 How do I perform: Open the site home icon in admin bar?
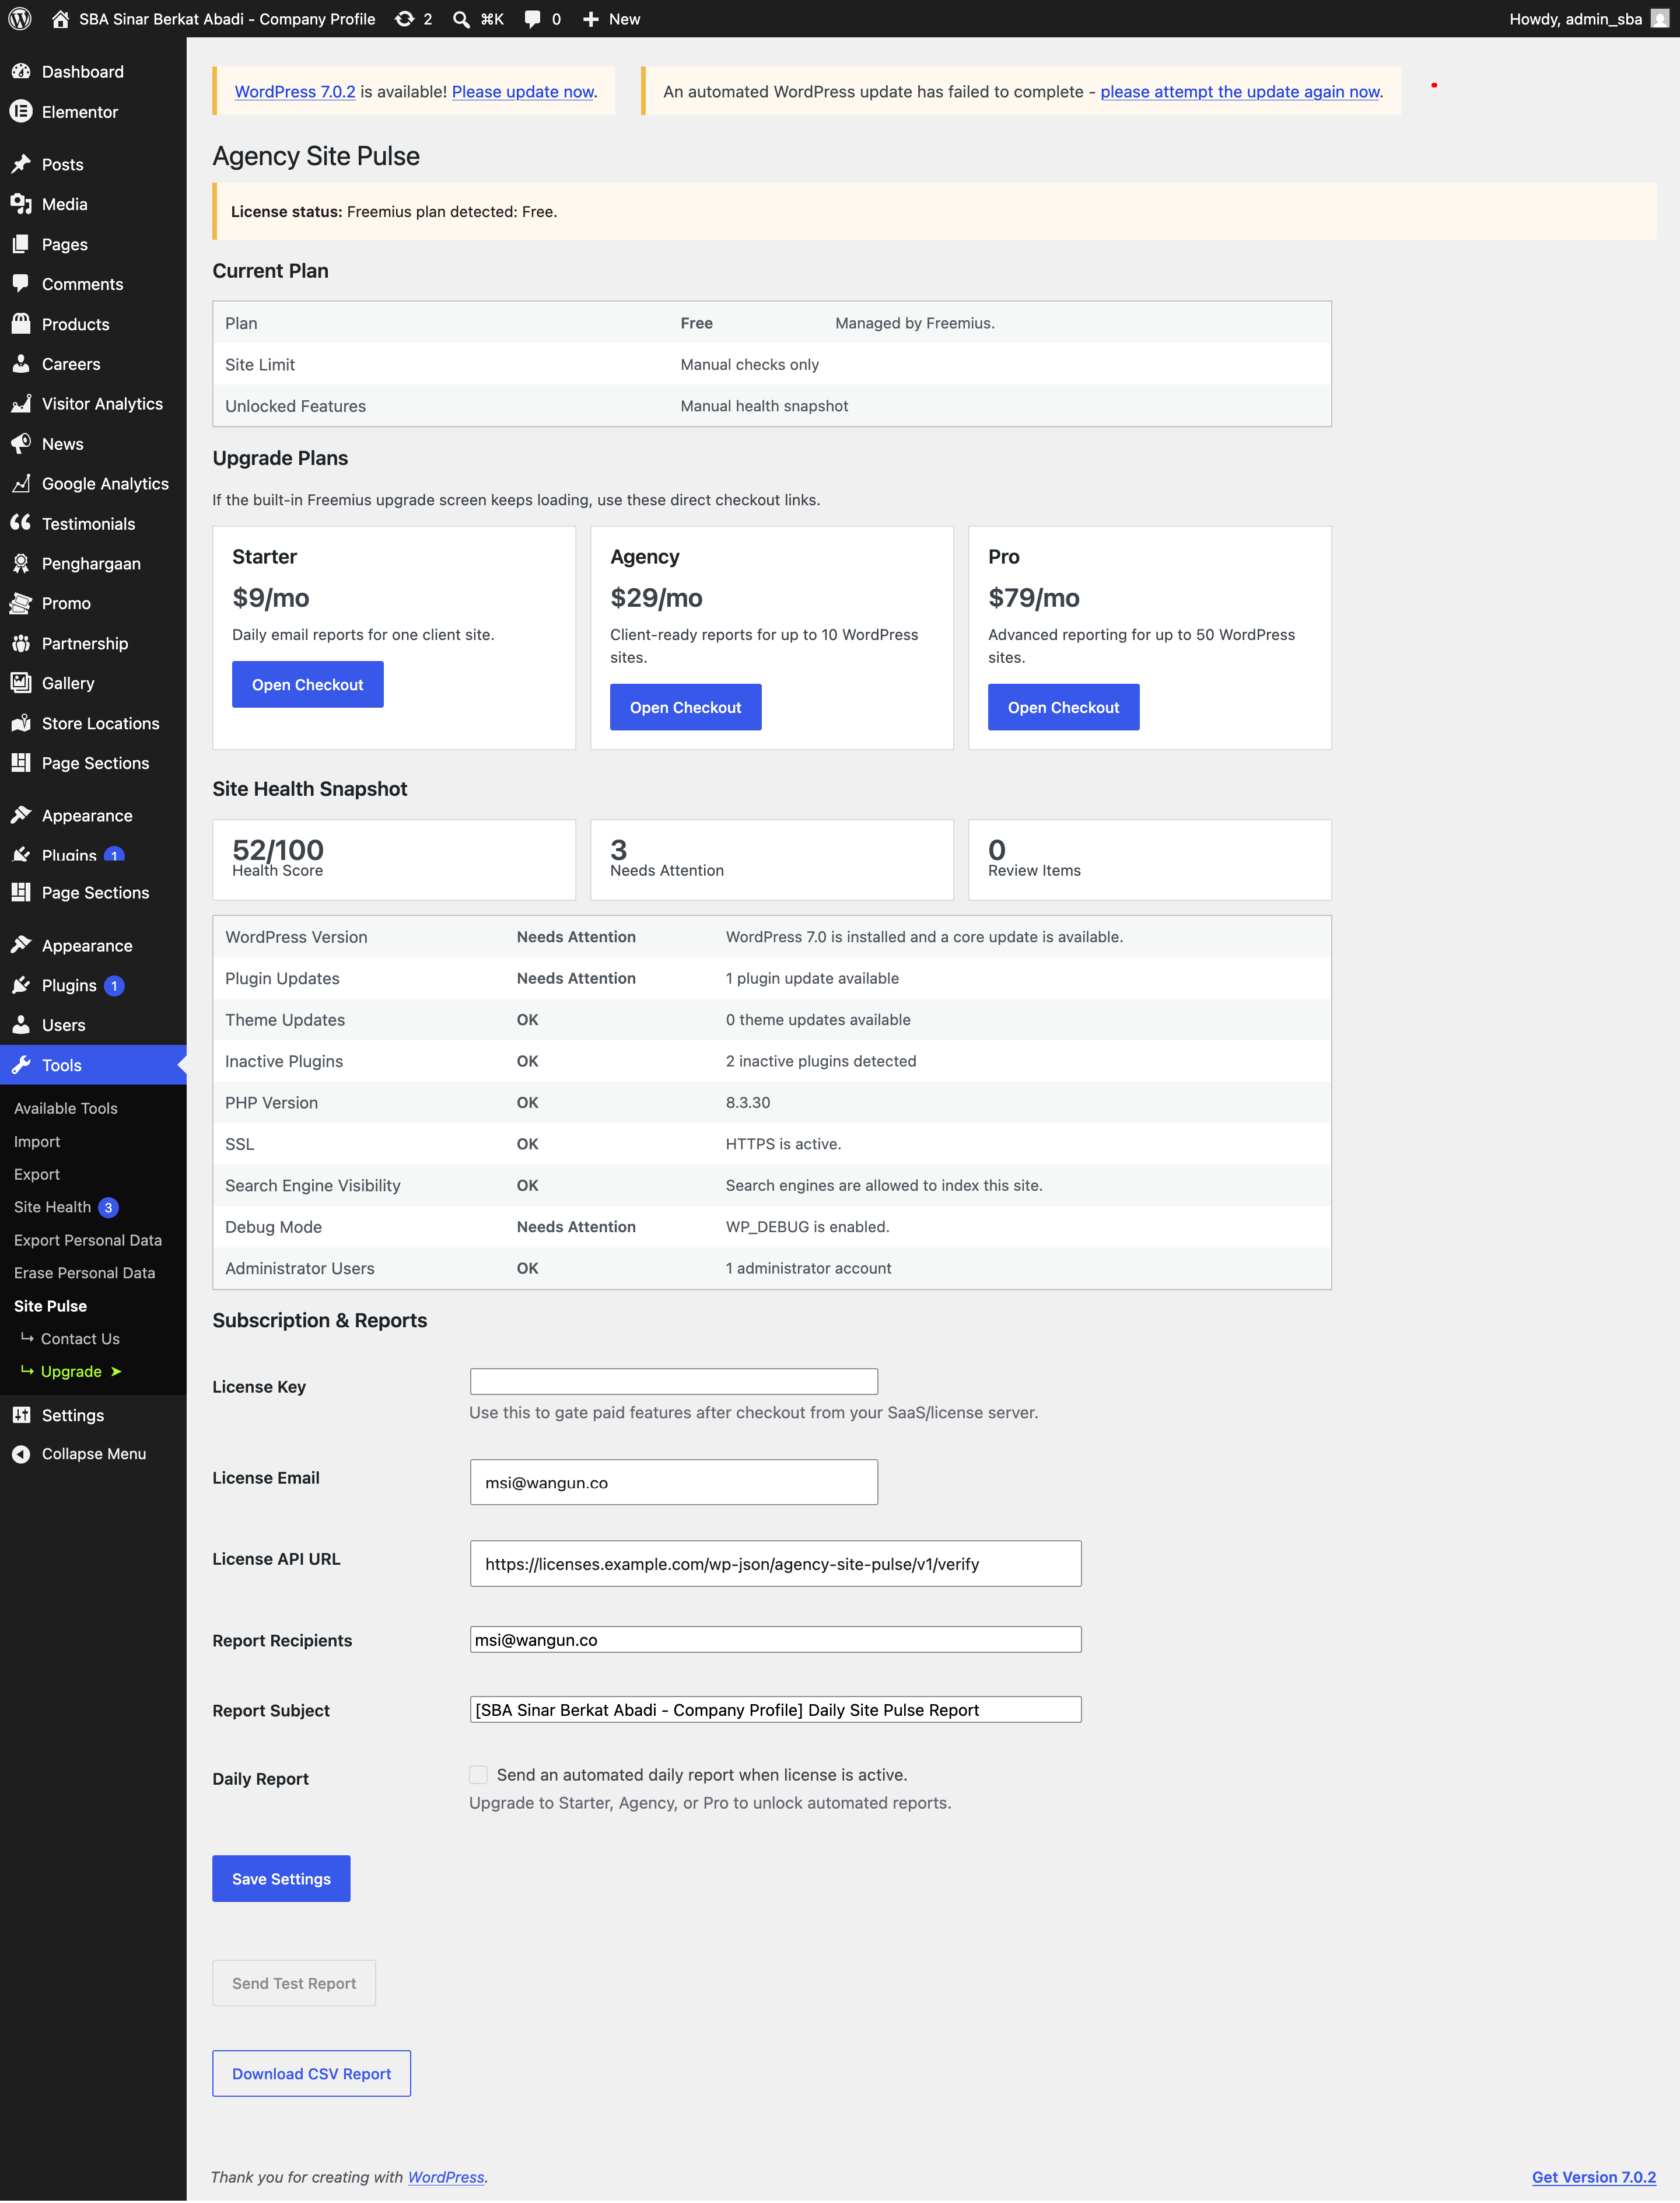(60, 19)
